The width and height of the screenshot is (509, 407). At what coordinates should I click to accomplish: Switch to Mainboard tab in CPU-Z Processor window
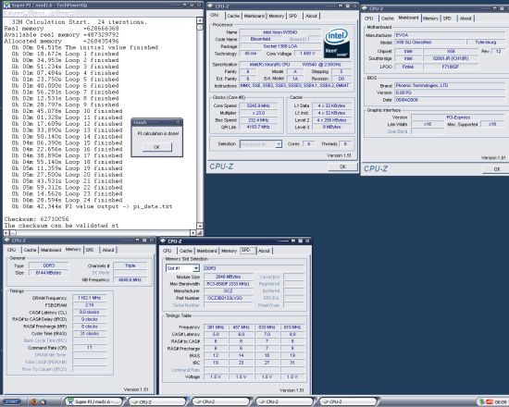(254, 16)
